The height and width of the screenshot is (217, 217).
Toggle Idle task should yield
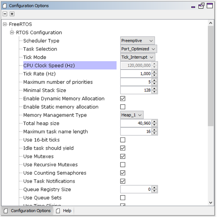coord(123,148)
